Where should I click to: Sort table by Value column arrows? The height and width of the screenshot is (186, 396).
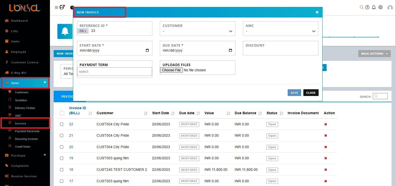228,113
